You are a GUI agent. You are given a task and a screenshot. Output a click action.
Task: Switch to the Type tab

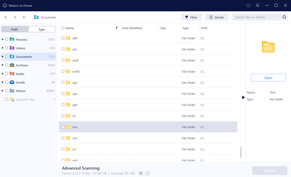coord(42,29)
